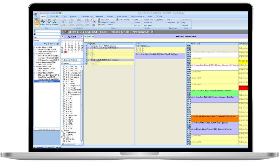
Task: Open Diary Setup
Action: 105,19
